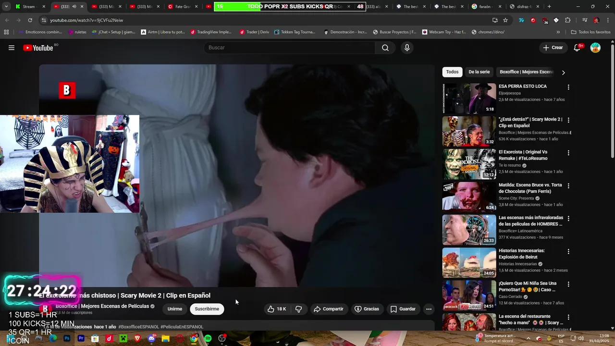Image resolution: width=615 pixels, height=346 pixels.
Task: Dislike the video with thumbs down
Action: coord(298,309)
